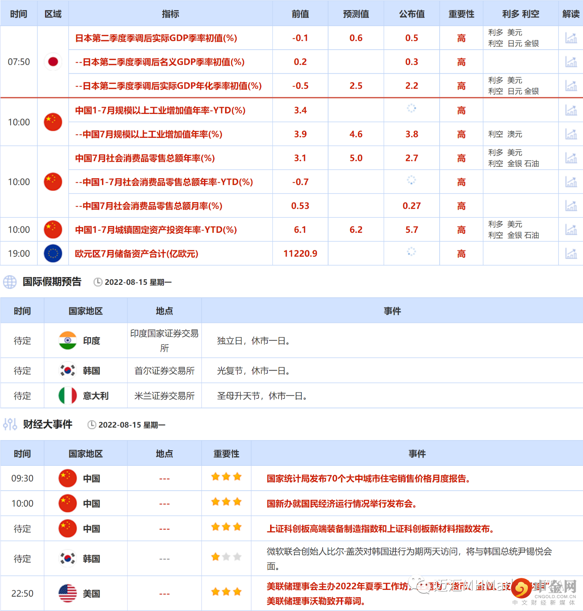Click the US flag icon in Fed workshop row
Viewport: 583px width, 611px height.
(67, 593)
